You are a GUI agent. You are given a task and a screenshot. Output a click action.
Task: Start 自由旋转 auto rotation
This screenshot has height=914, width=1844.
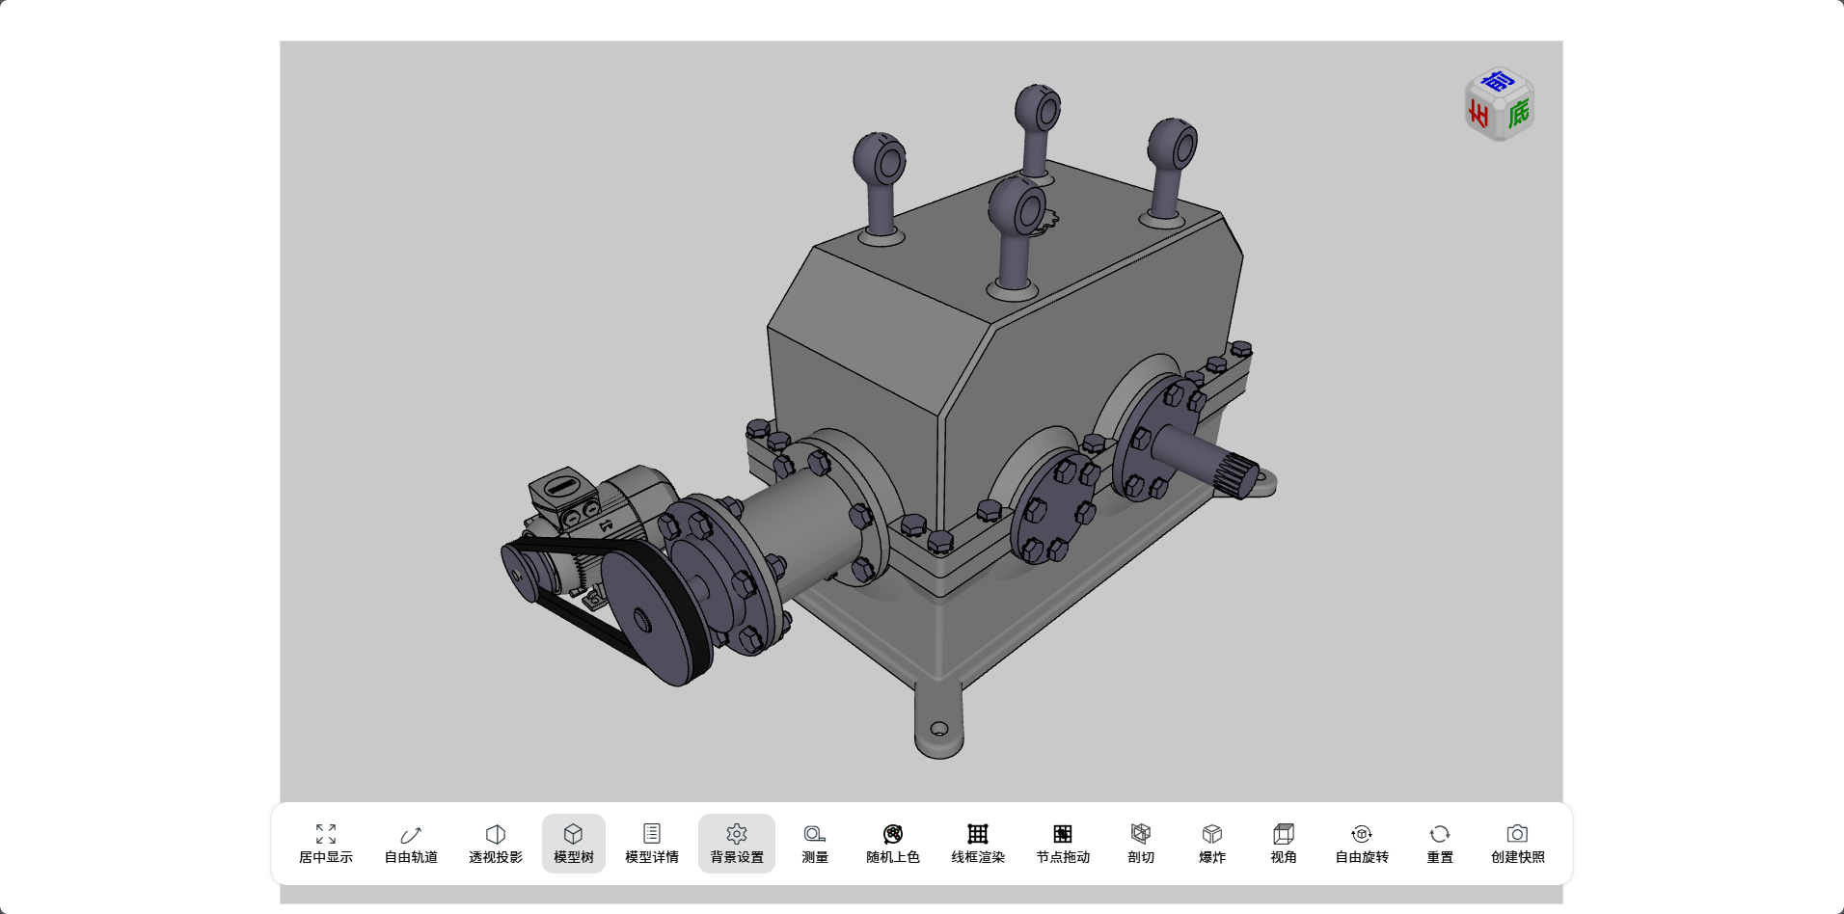(1362, 843)
